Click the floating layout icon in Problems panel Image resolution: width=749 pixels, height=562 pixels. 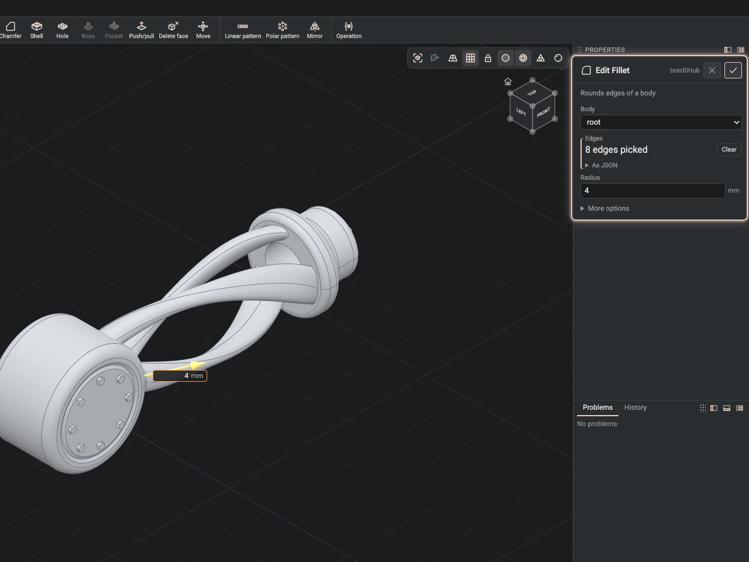tap(740, 408)
